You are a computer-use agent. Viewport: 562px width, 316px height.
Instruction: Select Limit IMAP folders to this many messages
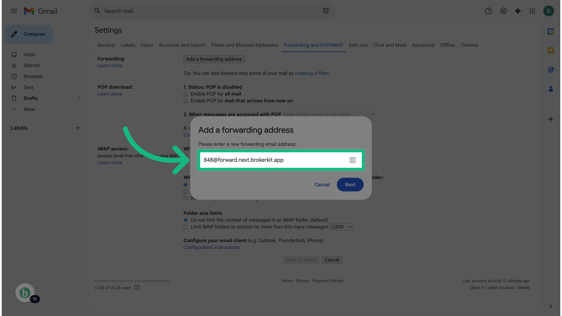[186, 227]
